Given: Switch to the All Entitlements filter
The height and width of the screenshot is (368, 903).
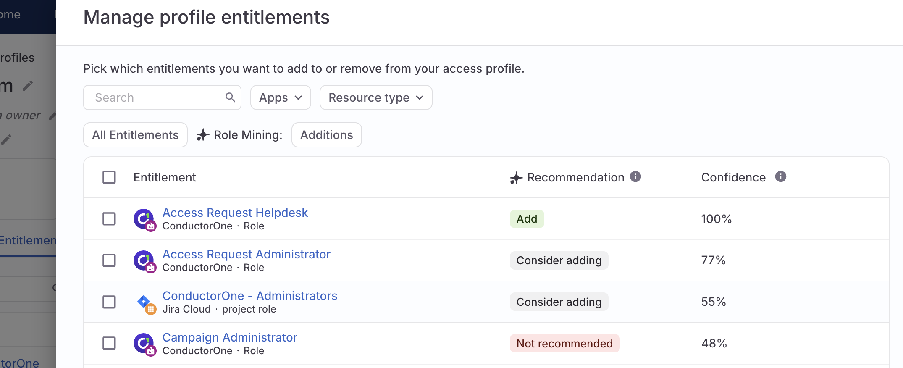Looking at the screenshot, I should tap(135, 135).
